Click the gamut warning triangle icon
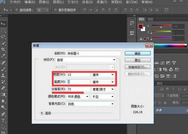The width and height of the screenshot is (188, 134). (141, 39)
